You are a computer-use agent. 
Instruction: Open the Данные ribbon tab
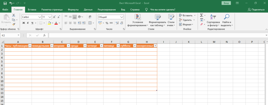click(x=88, y=9)
